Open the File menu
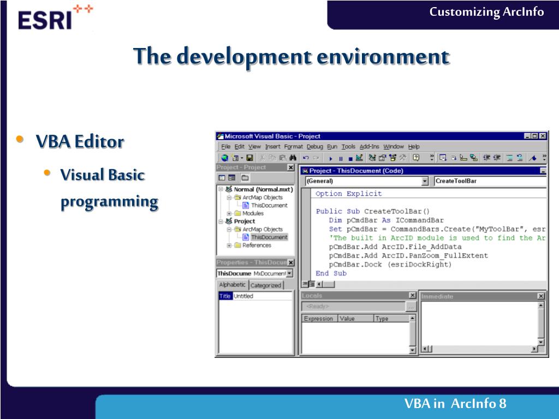Viewport: 559px width, 419px height. [x=225, y=146]
